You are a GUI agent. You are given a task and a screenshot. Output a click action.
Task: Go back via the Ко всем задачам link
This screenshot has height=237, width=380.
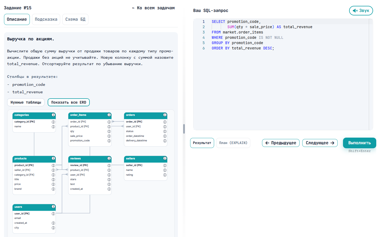[x=153, y=8]
